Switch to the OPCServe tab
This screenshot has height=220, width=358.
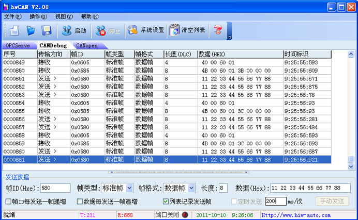(x=18, y=45)
